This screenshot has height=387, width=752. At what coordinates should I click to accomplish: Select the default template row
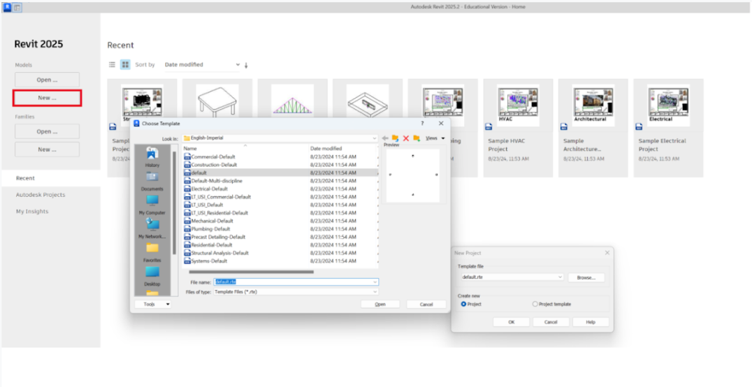point(280,173)
